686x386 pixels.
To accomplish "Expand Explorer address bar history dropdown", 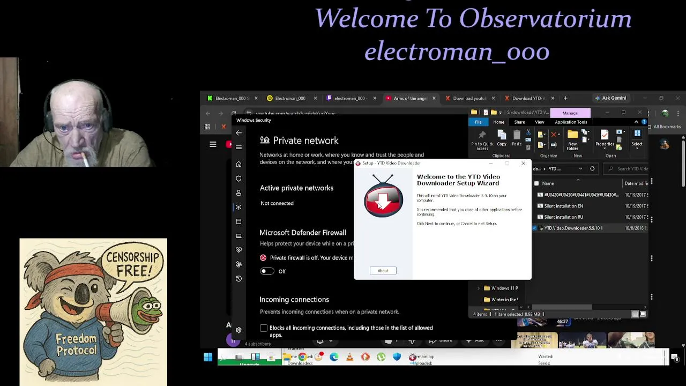I will point(580,169).
